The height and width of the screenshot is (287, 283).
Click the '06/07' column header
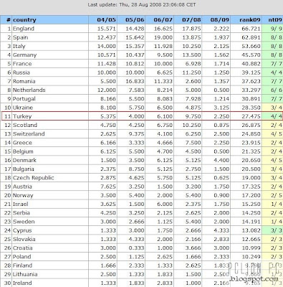pos(163,20)
